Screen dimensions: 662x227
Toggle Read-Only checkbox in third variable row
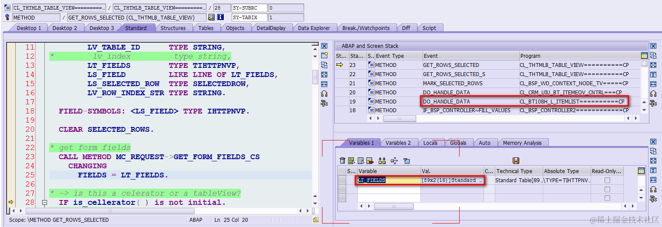tap(607, 198)
